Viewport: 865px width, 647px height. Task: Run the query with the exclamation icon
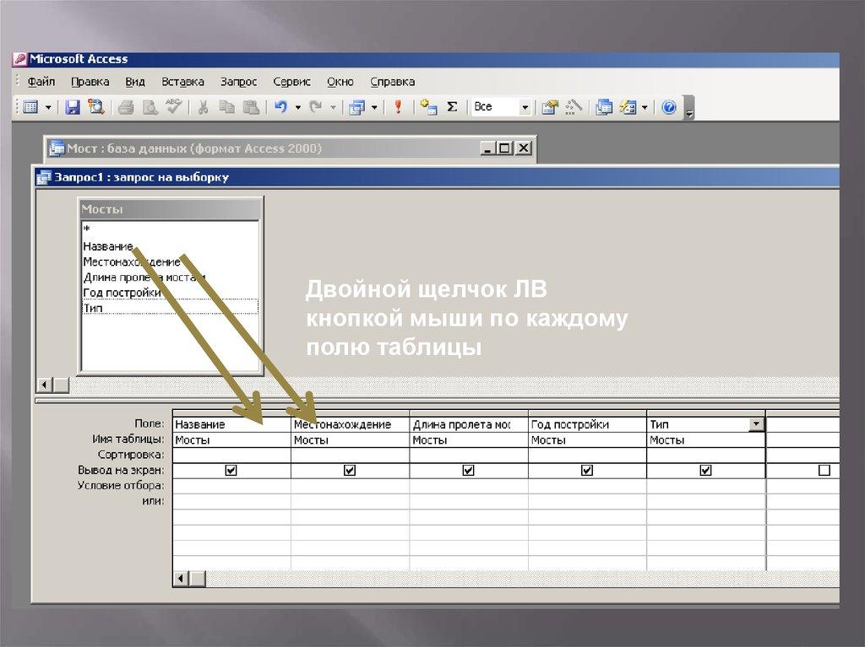(x=398, y=107)
